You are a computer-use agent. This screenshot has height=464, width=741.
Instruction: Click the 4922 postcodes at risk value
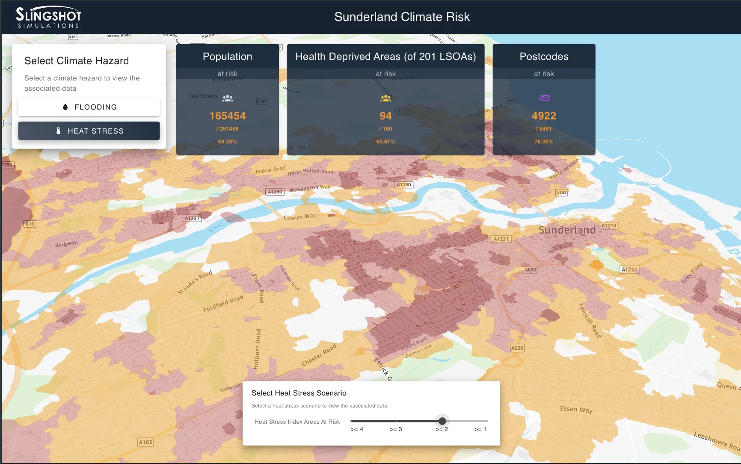(544, 116)
